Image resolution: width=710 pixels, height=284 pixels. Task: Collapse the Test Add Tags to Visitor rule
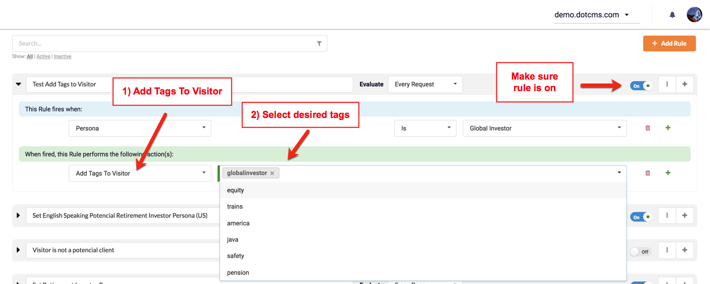19,84
